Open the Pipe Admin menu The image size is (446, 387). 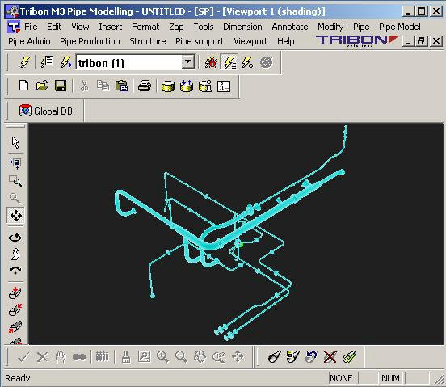[29, 41]
